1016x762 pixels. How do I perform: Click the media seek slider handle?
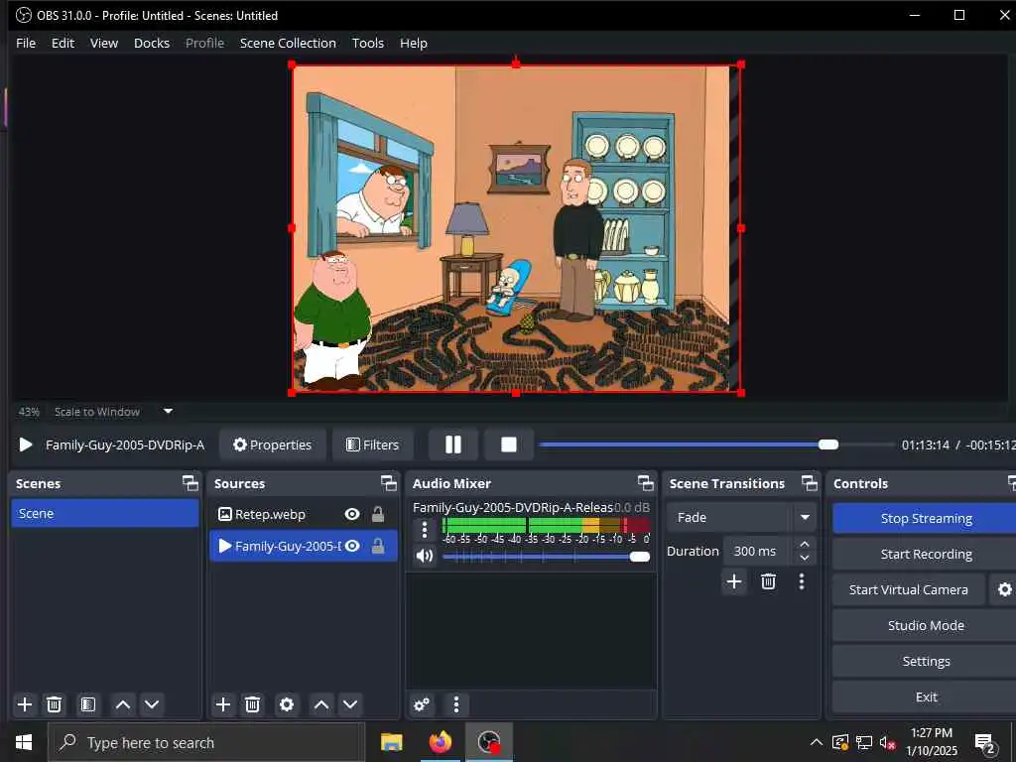coord(828,444)
